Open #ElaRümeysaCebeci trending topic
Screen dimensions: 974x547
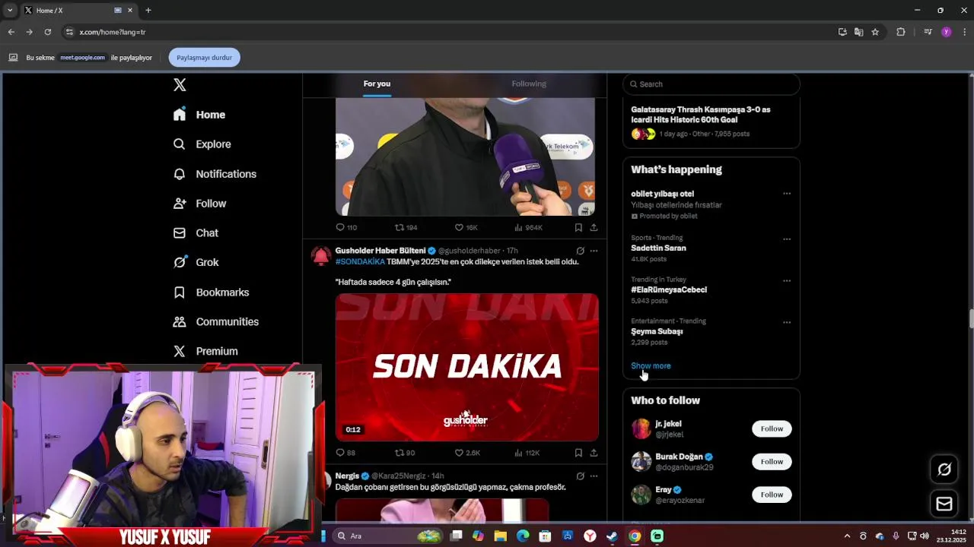669,290
